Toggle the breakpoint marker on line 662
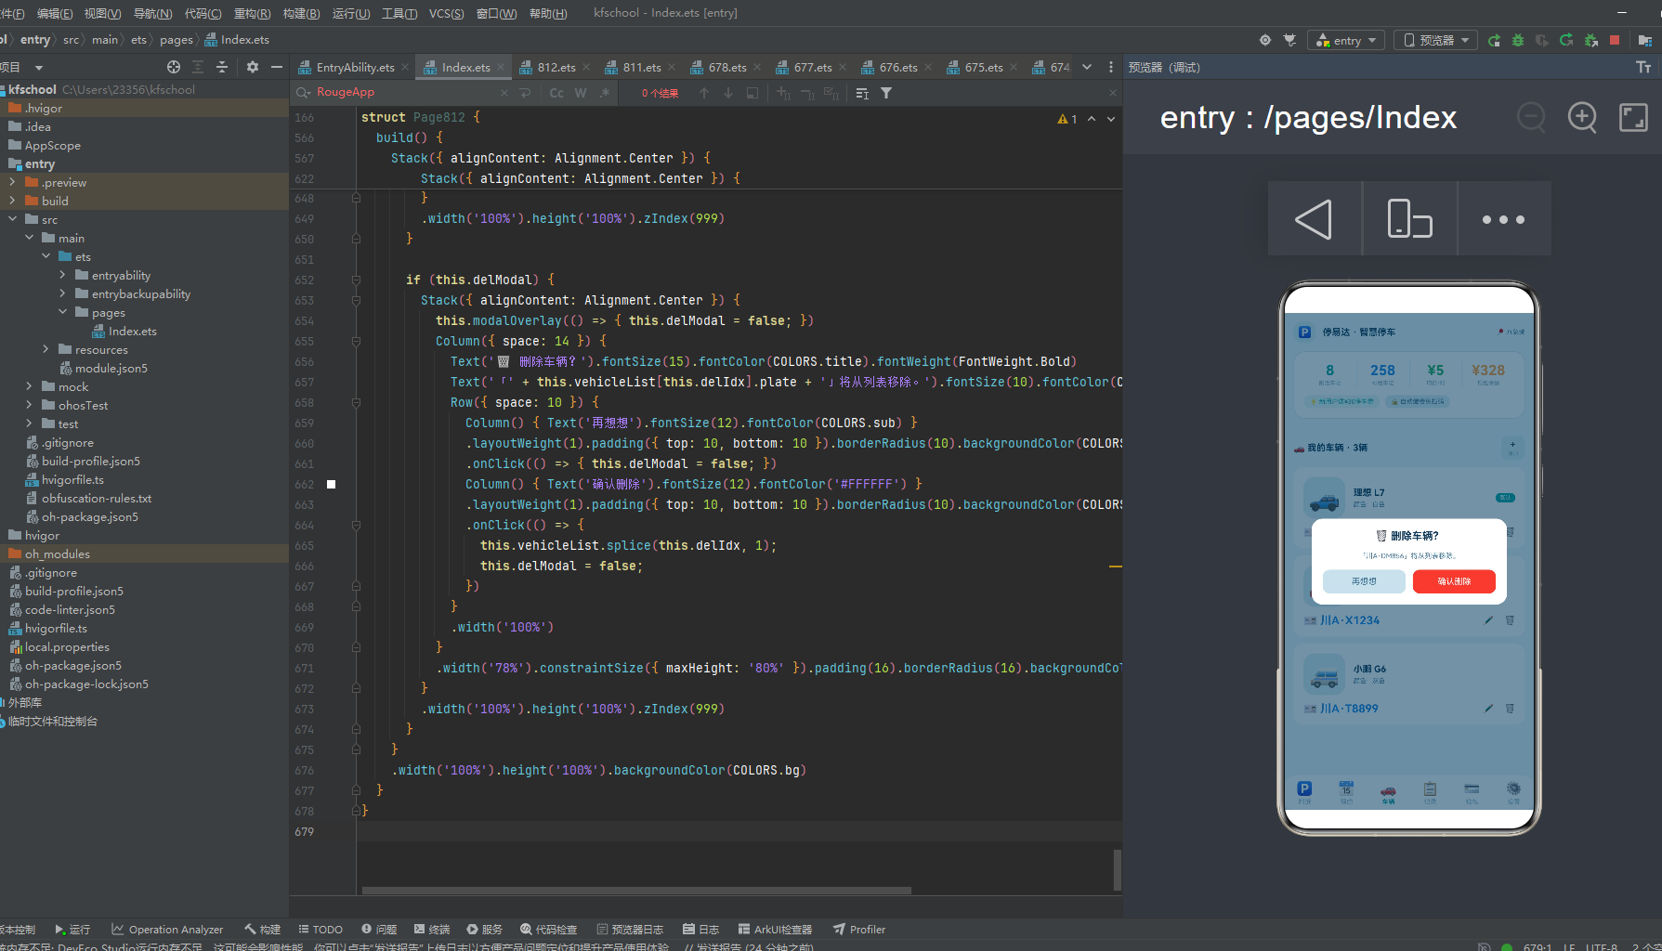 click(x=331, y=484)
